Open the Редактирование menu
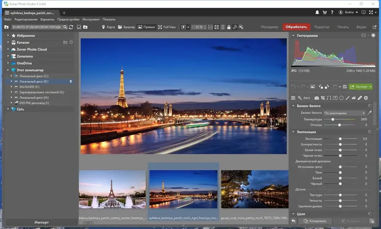The width and height of the screenshot is (381, 229). click(x=26, y=19)
